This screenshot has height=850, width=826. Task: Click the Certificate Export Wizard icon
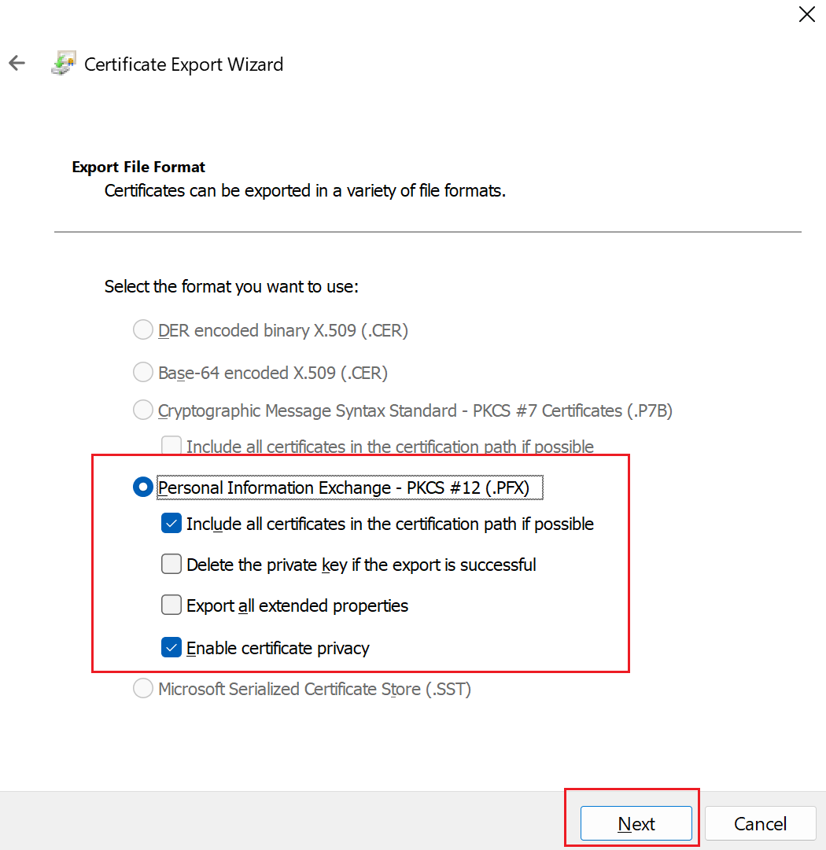[64, 64]
